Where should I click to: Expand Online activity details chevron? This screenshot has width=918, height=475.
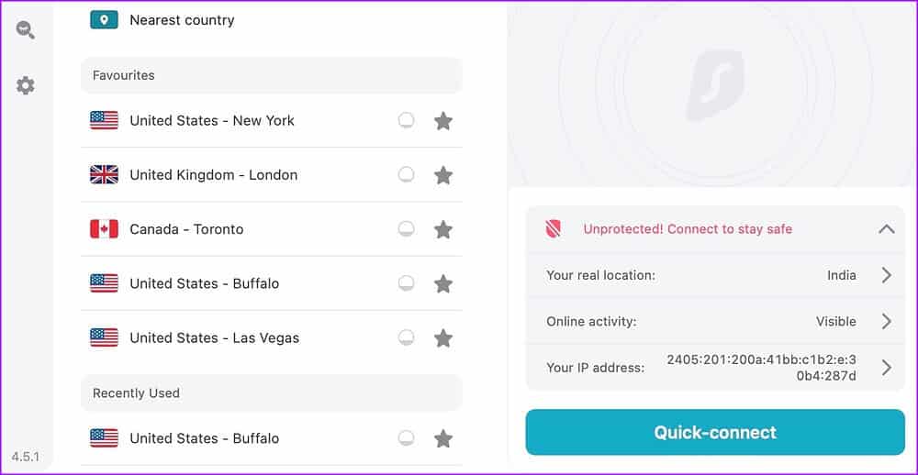tap(886, 321)
